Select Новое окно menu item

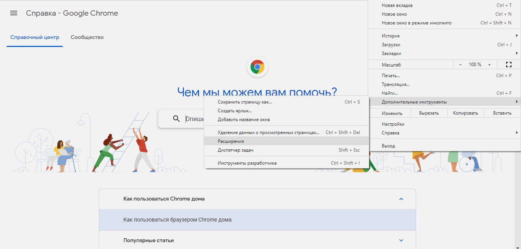click(444, 14)
